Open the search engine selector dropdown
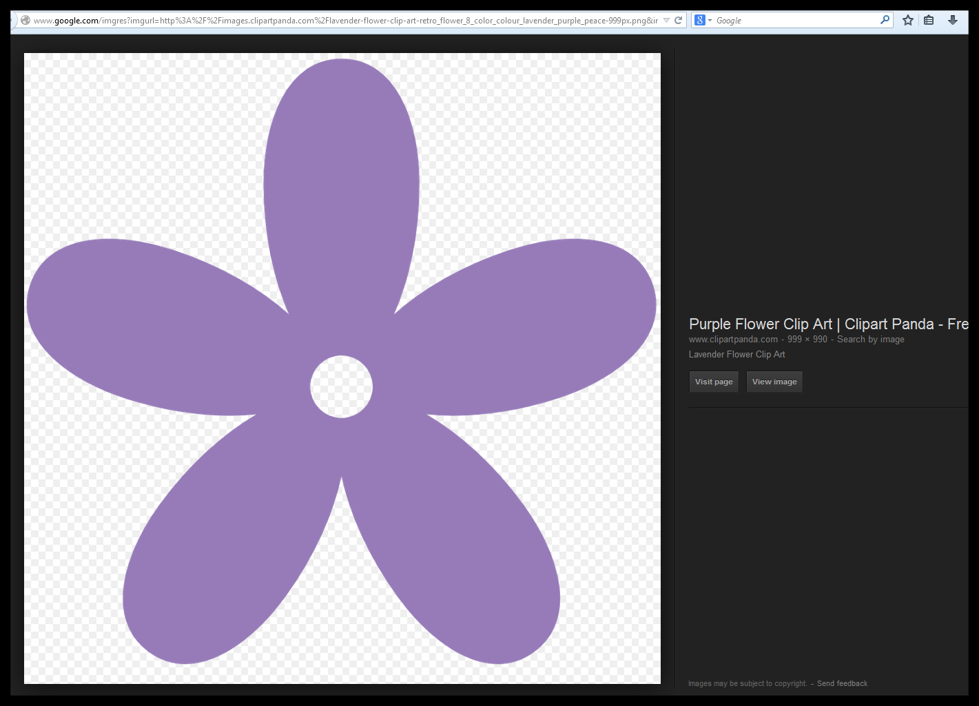This screenshot has height=706, width=979. tap(709, 20)
